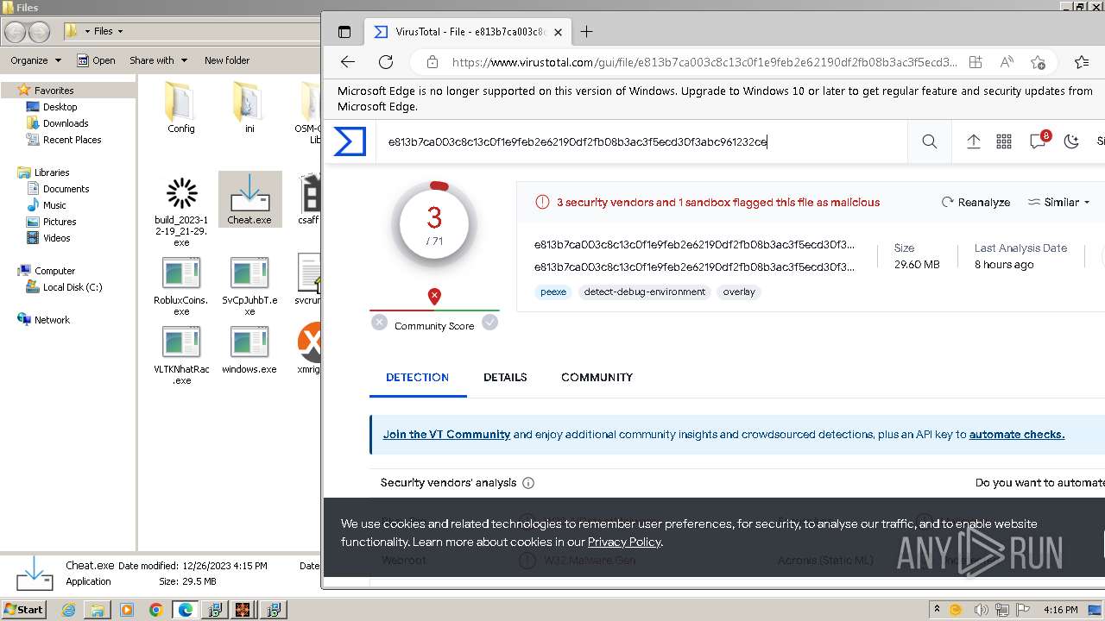
Task: View site info lock icon
Action: tap(433, 62)
